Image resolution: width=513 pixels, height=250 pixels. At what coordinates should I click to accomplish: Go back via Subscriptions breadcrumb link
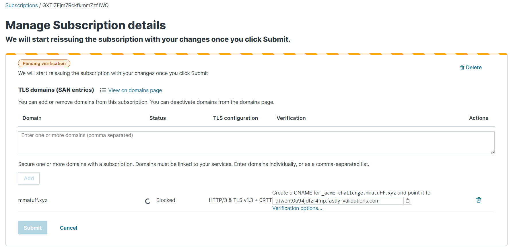[22, 5]
